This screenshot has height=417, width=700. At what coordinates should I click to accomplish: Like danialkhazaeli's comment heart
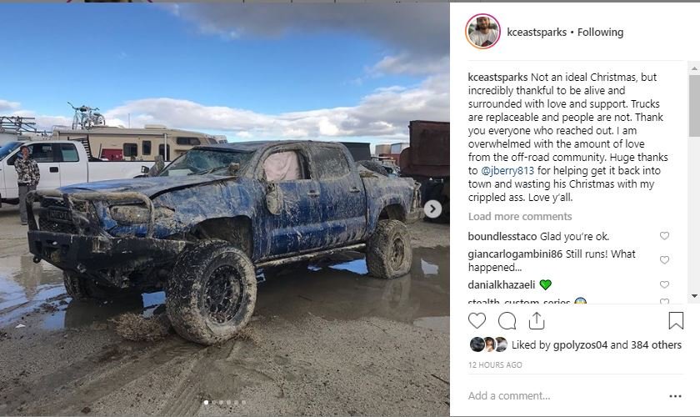tap(664, 284)
